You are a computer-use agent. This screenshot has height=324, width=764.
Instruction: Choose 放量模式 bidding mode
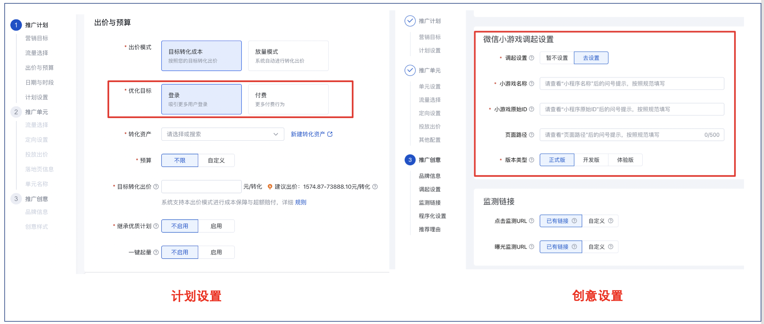coord(288,56)
